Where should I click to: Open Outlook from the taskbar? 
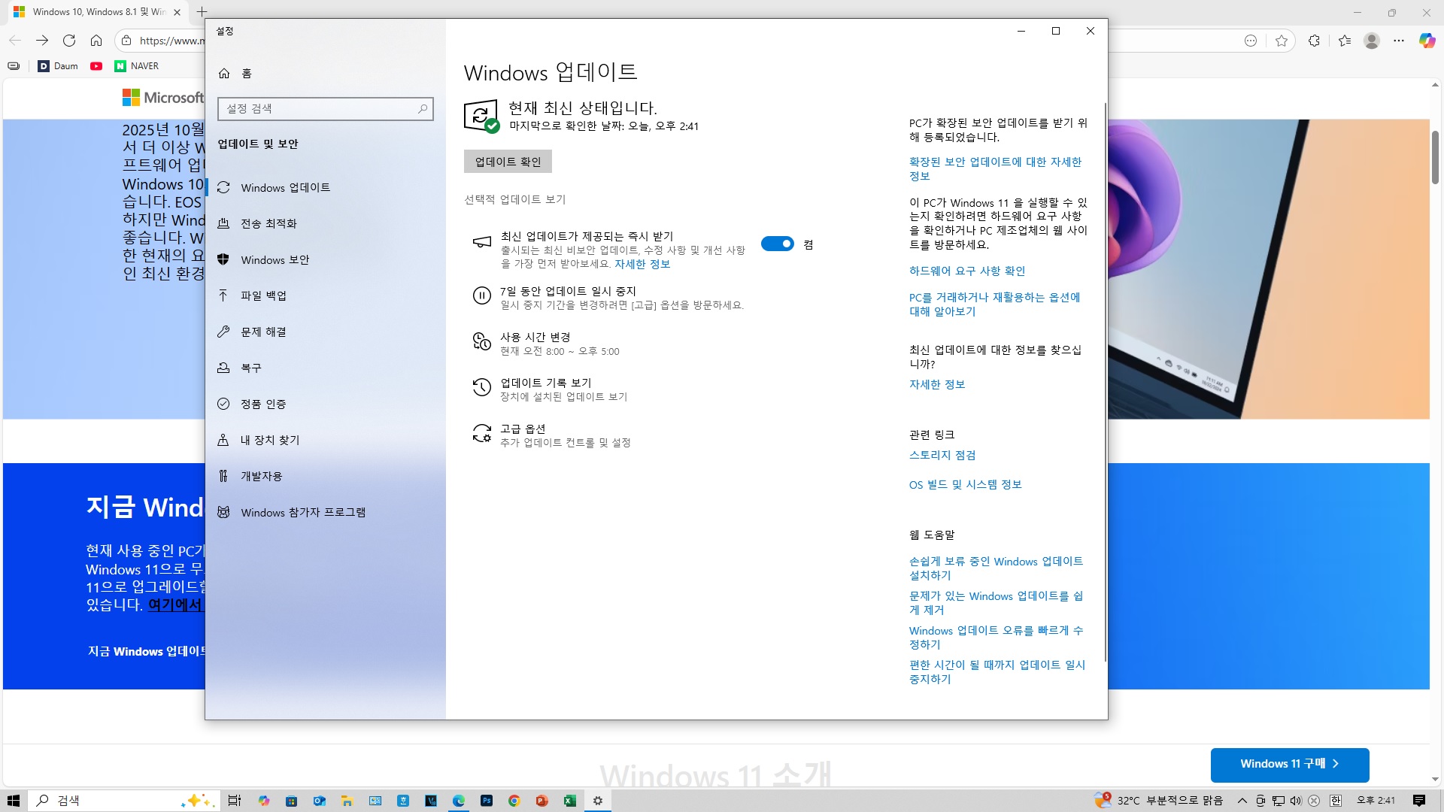tap(319, 801)
